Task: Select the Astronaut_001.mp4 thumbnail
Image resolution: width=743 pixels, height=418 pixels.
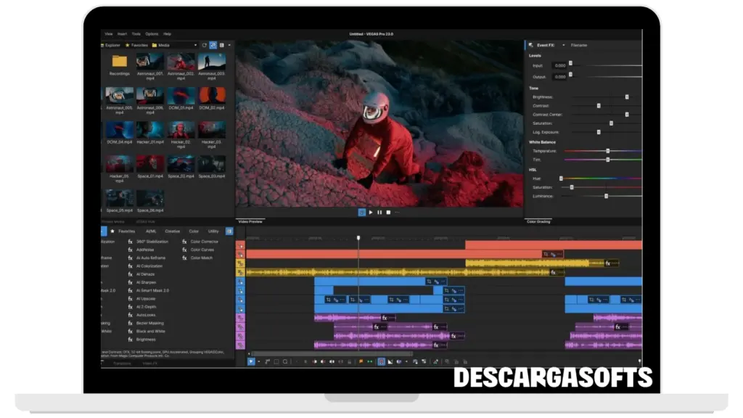Action: pos(150,61)
